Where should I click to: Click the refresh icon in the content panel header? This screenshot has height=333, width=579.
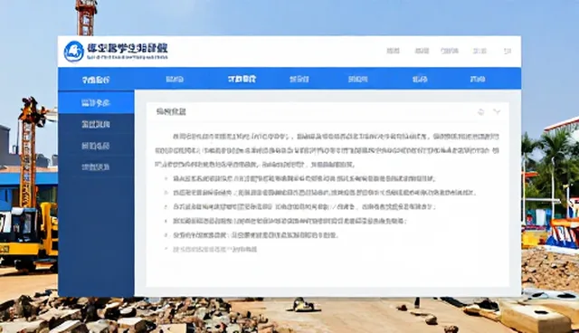click(480, 112)
